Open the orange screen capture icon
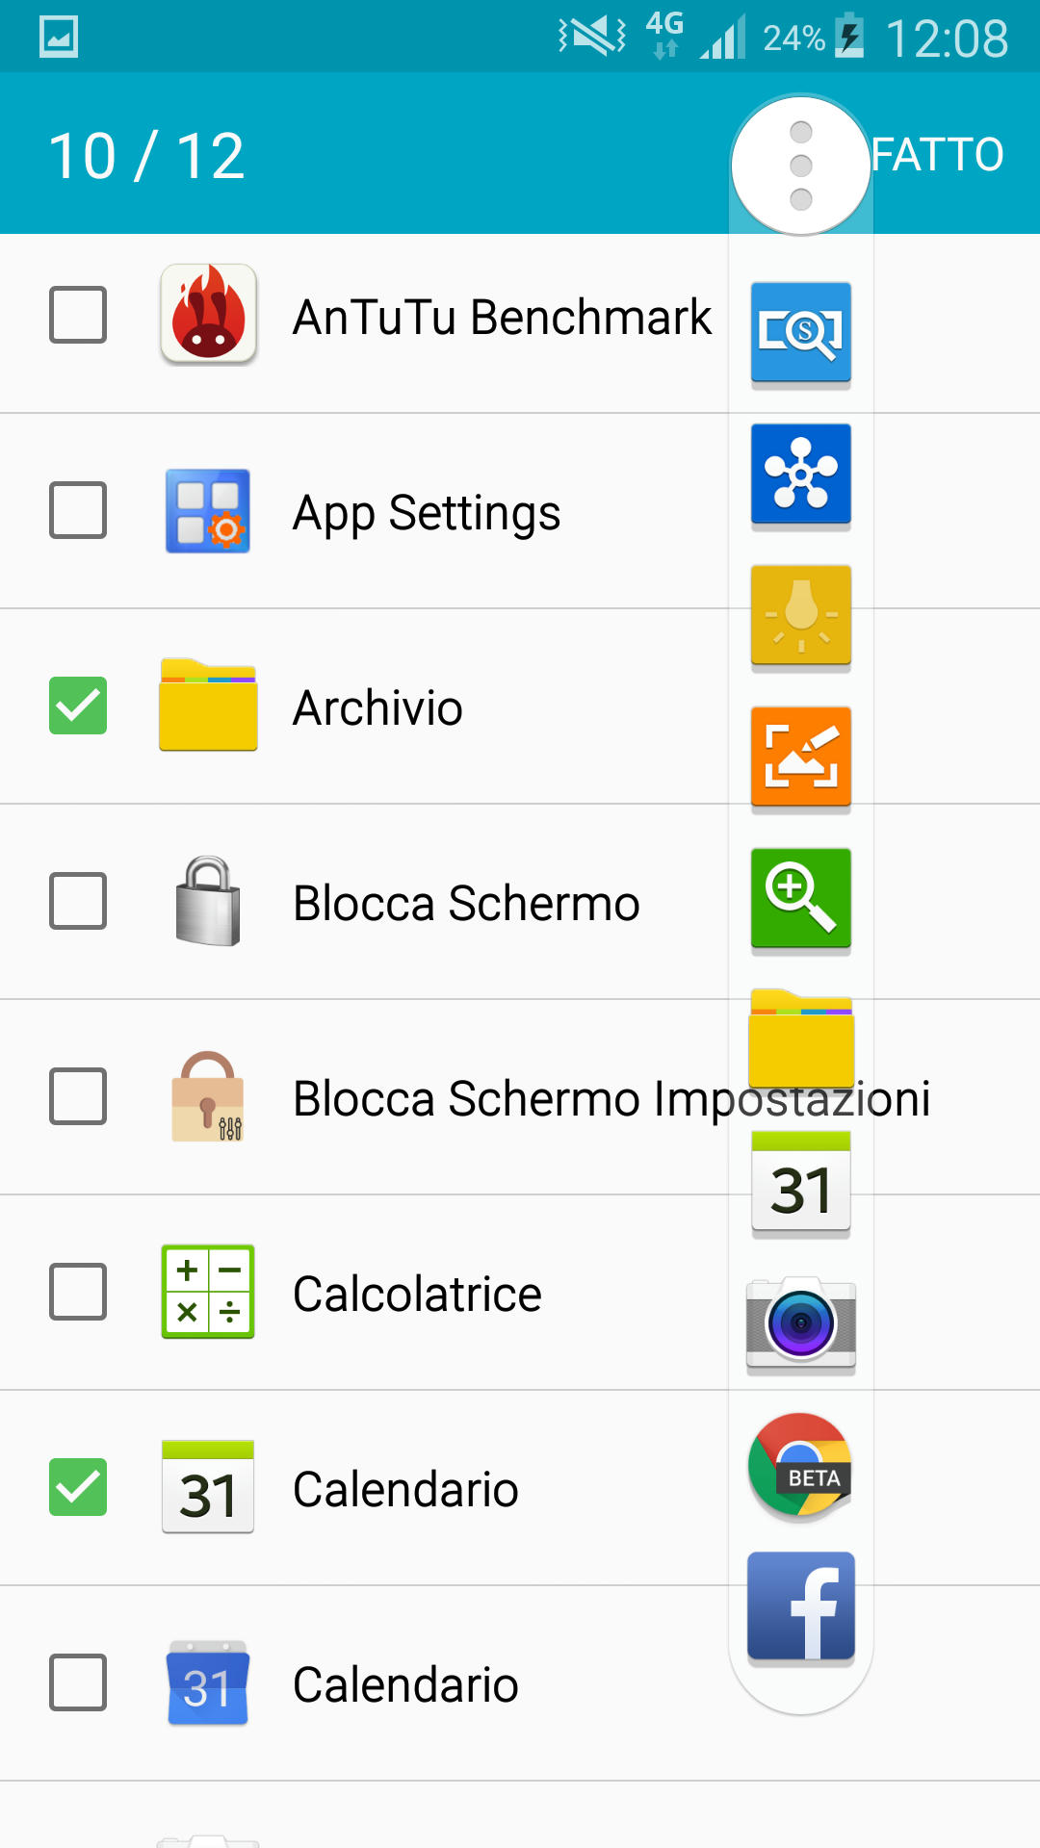The width and height of the screenshot is (1040, 1848). click(800, 757)
